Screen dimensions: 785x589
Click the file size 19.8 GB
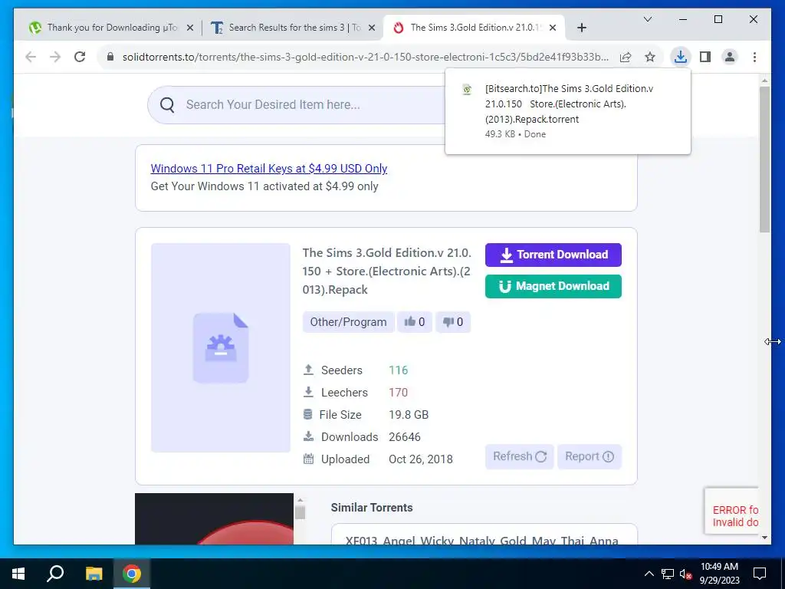409,415
